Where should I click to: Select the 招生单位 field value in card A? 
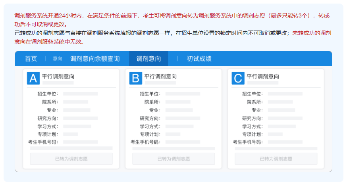pyautogui.click(x=80, y=94)
